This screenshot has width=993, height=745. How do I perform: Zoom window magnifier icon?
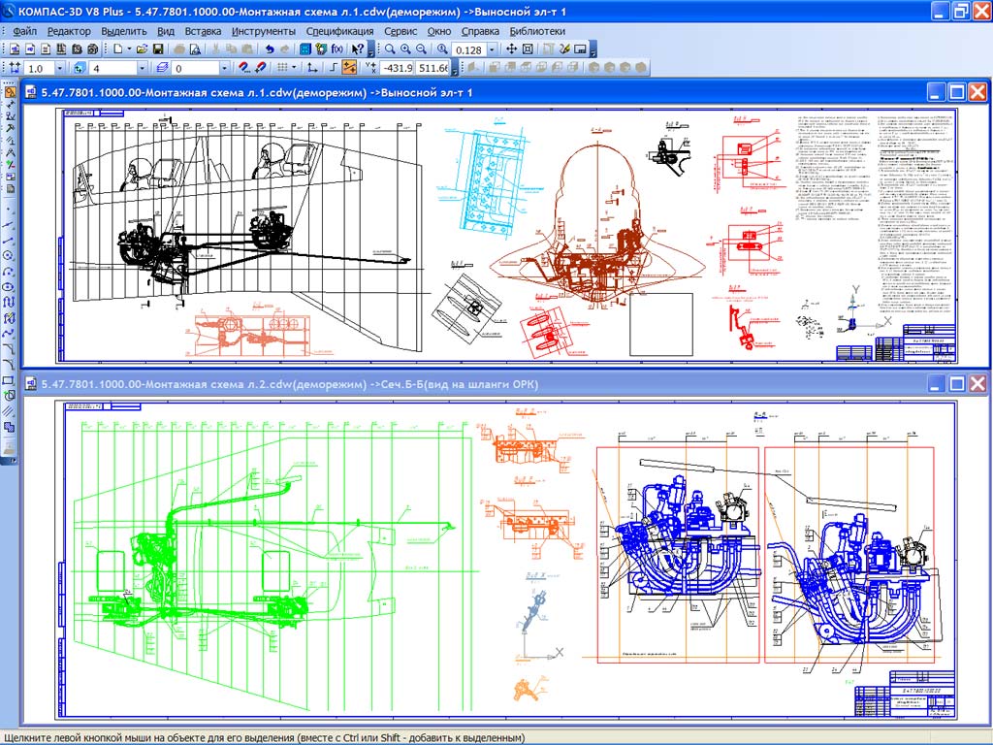click(x=390, y=49)
